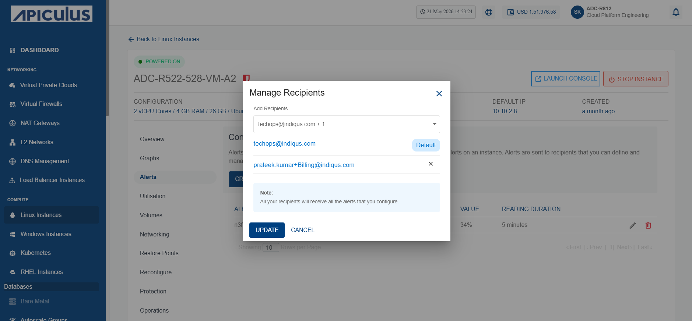This screenshot has width=692, height=321.
Task: Open the Restore Points tab
Action: click(x=159, y=253)
